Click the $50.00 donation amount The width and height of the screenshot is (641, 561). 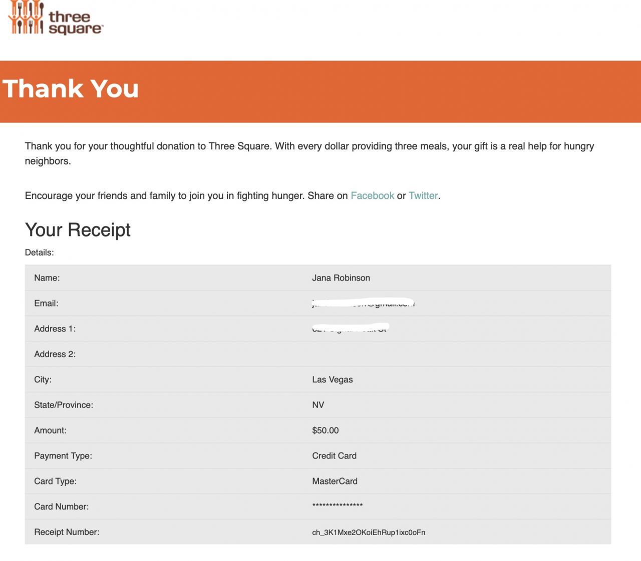(325, 430)
